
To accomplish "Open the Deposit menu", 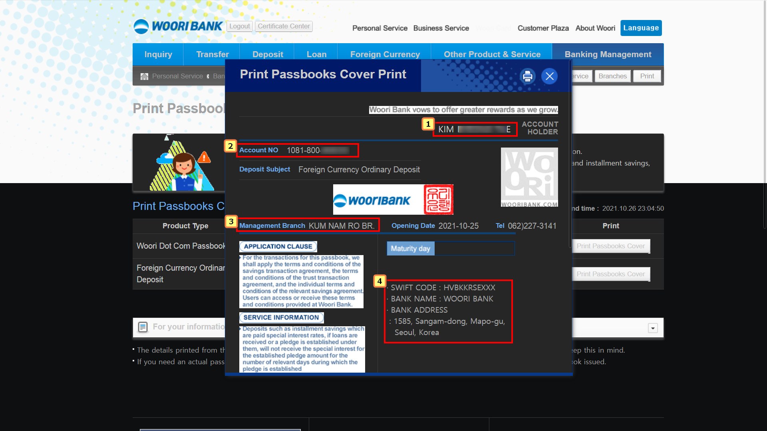I will (x=268, y=54).
